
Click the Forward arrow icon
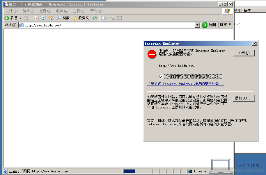click(26, 18)
